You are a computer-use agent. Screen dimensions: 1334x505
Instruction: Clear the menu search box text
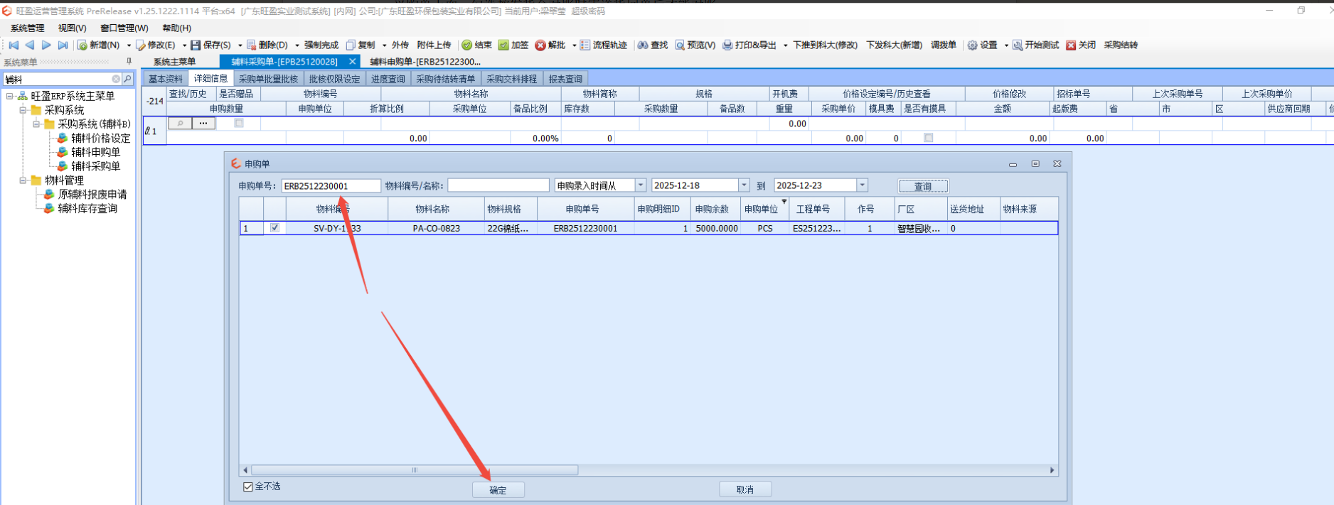(x=116, y=79)
